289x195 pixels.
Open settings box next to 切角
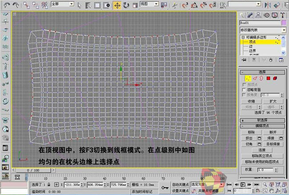259,144
